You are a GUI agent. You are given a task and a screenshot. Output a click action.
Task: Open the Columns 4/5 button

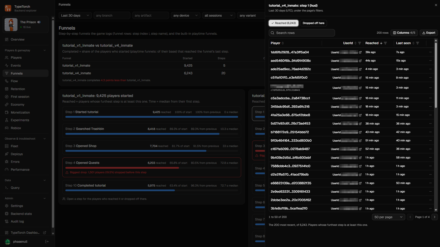(404, 33)
